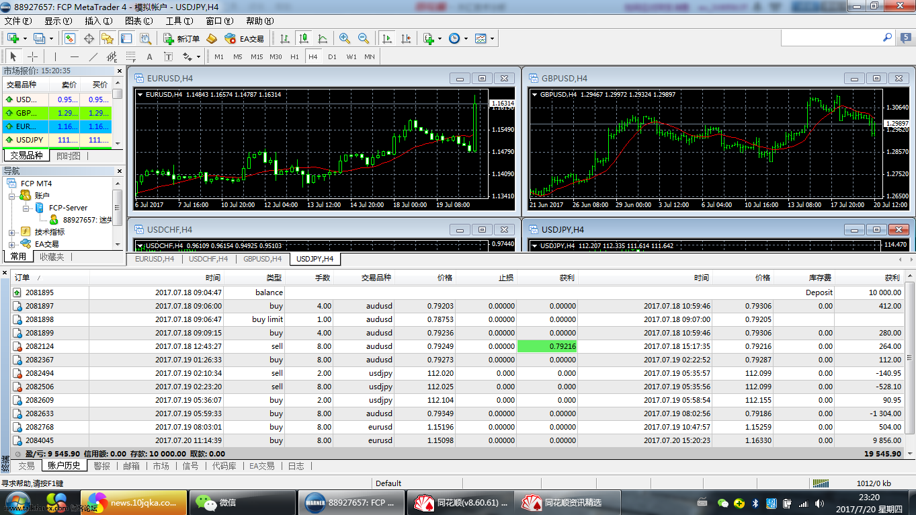Switch to D1 timeframe
Screen dimensions: 916x515
(332, 56)
